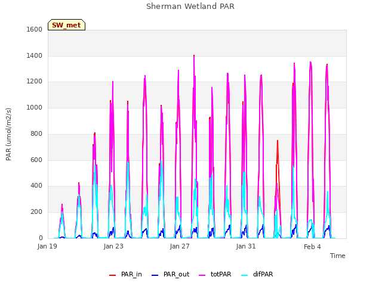Click the 1600 y-axis tick label
Image resolution: width=382 pixels, height=286 pixels.
point(35,29)
